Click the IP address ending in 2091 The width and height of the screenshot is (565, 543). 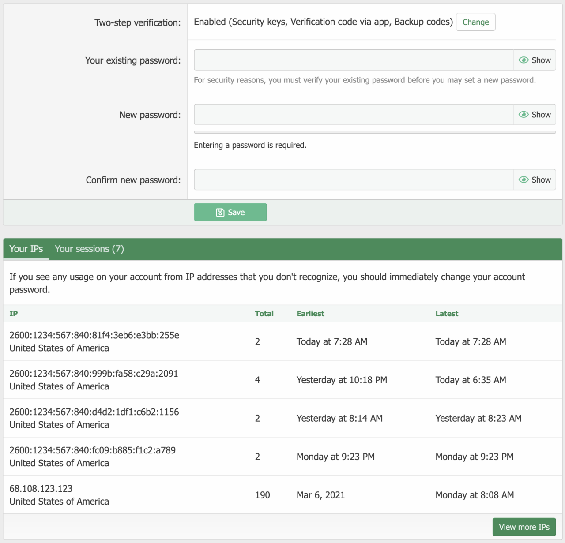(94, 374)
